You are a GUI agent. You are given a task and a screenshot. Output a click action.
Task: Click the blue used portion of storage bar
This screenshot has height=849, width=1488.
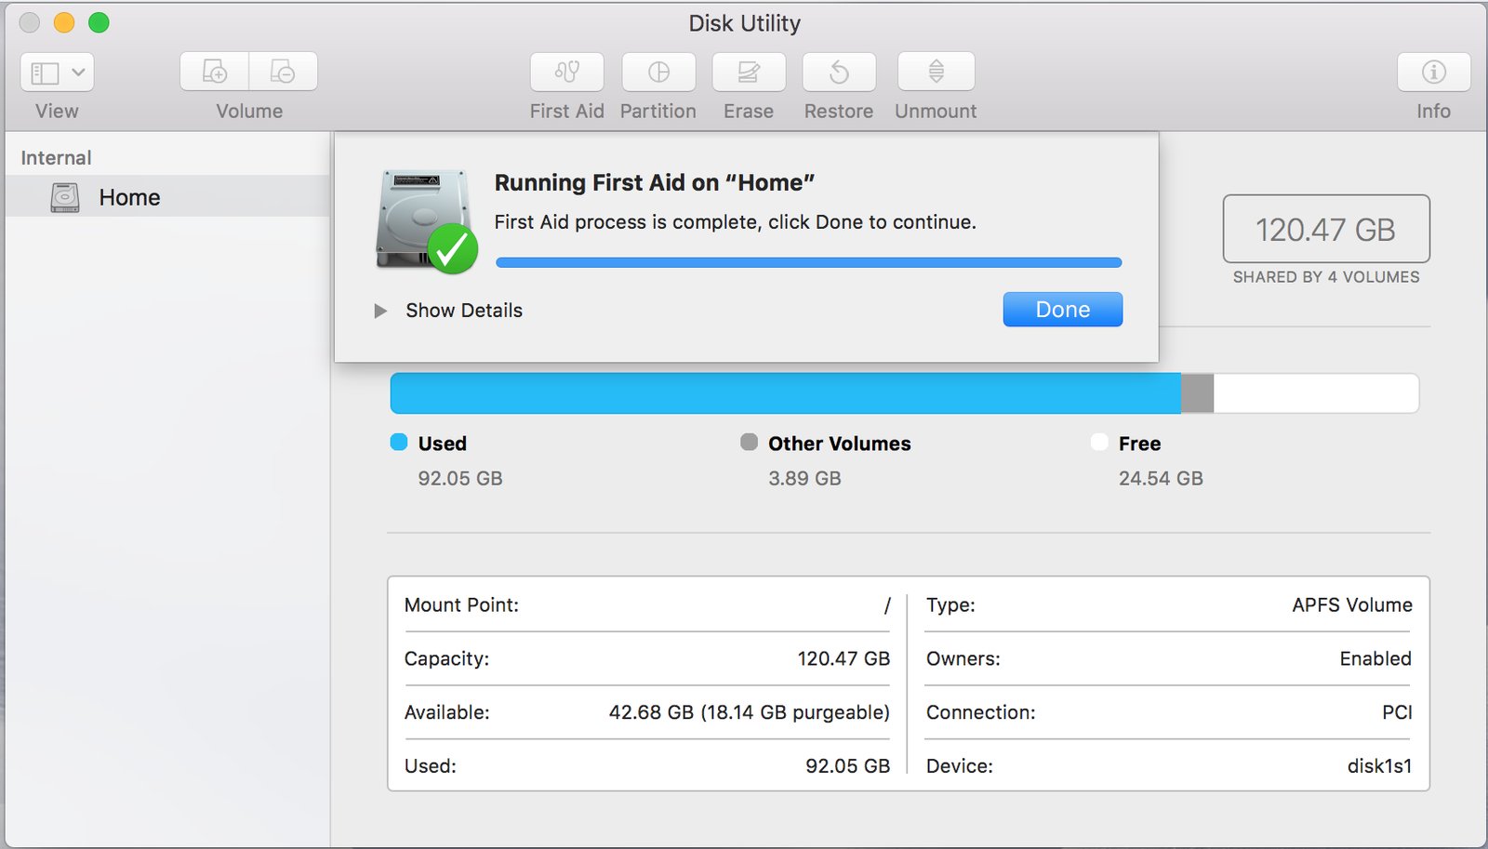tap(785, 393)
